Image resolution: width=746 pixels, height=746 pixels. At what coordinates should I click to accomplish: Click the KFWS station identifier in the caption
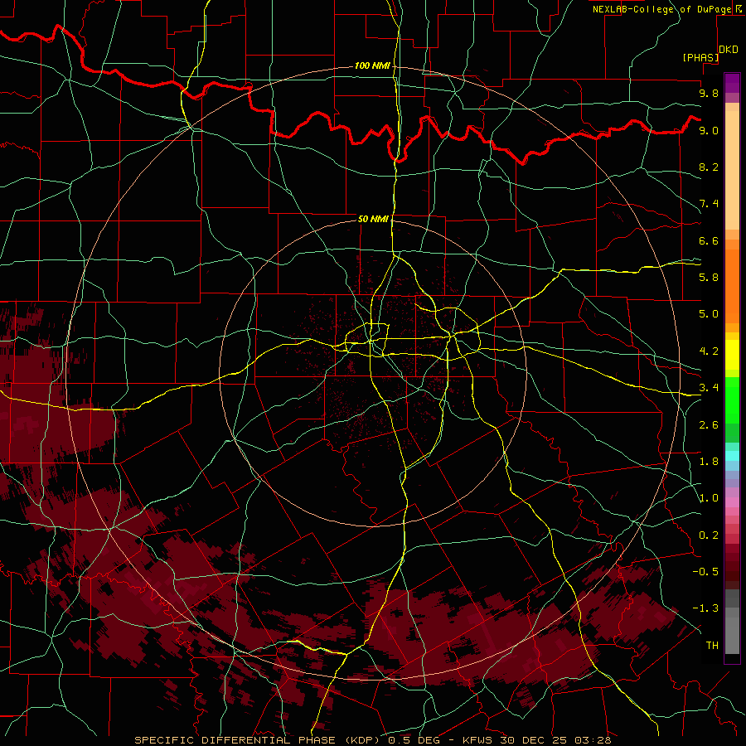tap(477, 740)
